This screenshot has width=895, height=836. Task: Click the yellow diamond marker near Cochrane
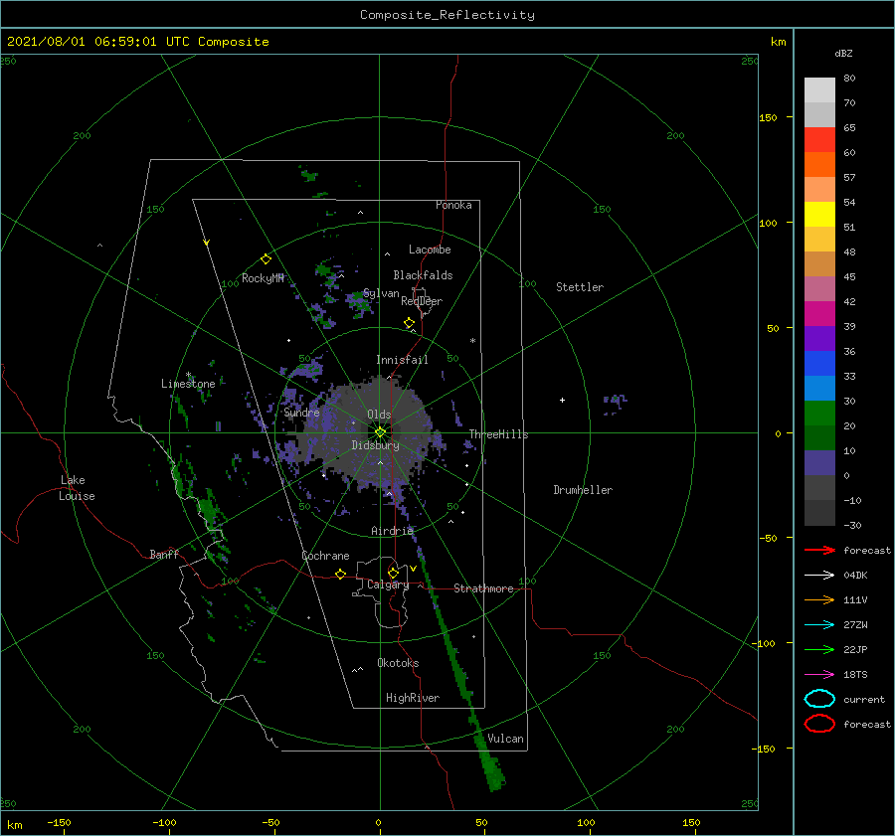coord(340,574)
